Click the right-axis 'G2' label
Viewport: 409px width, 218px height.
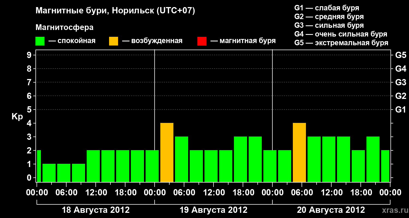(x=401, y=96)
